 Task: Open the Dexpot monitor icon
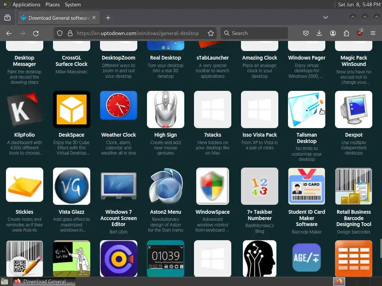pyautogui.click(x=354, y=109)
